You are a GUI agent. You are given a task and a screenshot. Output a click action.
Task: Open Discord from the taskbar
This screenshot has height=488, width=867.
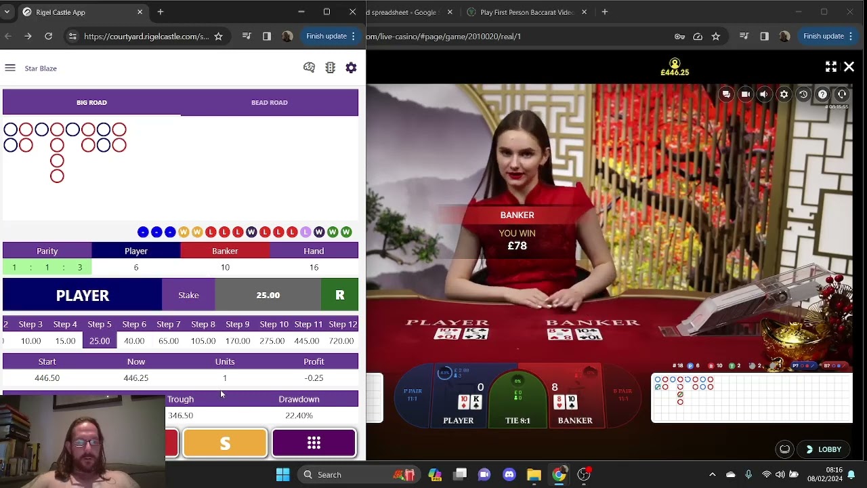(x=509, y=474)
